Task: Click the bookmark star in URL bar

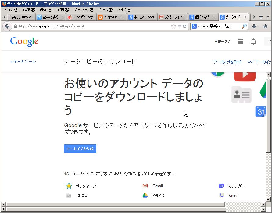Action: click(173, 26)
